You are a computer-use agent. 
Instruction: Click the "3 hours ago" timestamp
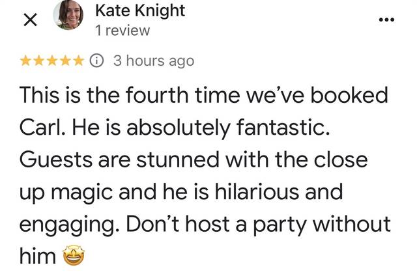point(153,61)
